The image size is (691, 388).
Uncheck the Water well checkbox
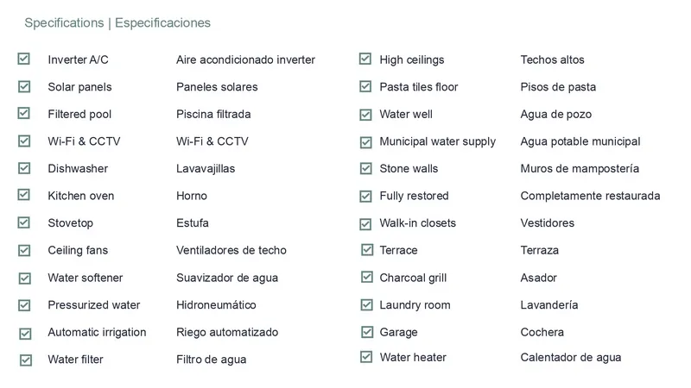coord(365,115)
